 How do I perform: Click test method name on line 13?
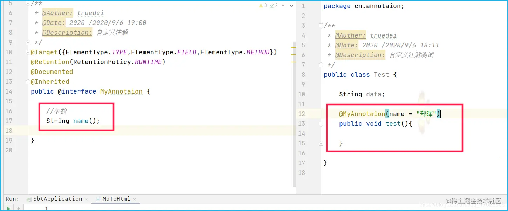[393, 124]
